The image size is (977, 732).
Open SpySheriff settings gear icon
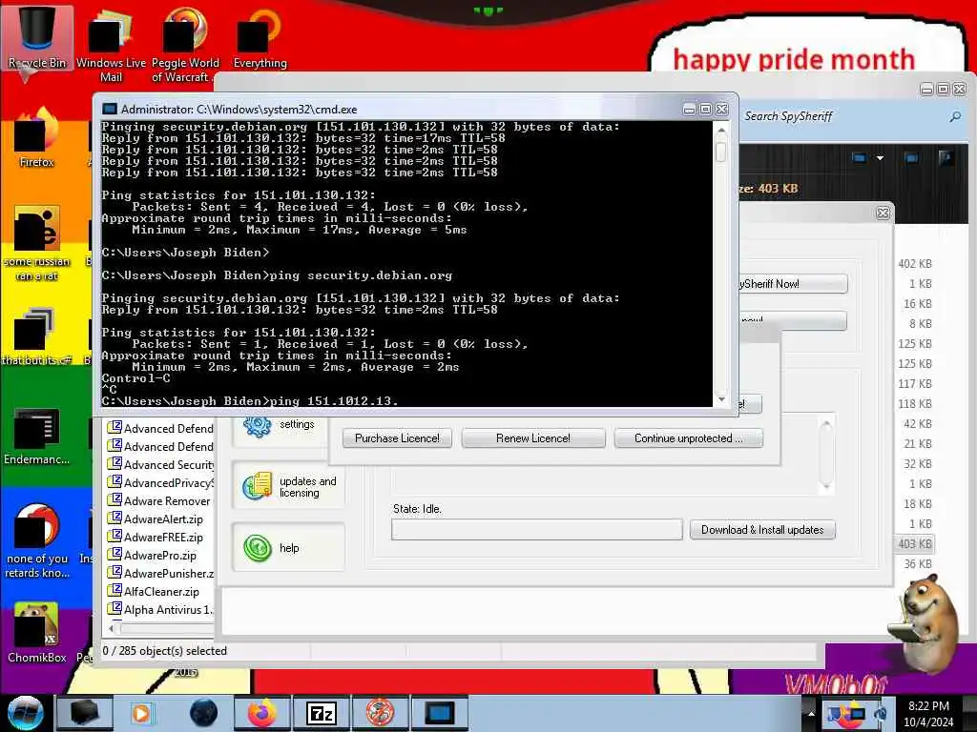click(258, 426)
